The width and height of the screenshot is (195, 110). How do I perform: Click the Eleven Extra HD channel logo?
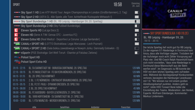pyautogui.click(x=17, y=39)
